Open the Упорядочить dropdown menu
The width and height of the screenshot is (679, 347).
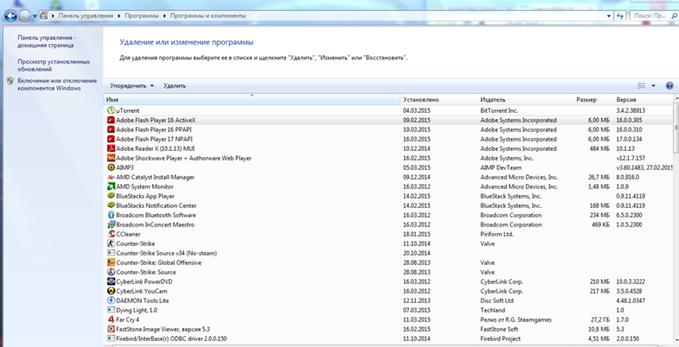(132, 86)
